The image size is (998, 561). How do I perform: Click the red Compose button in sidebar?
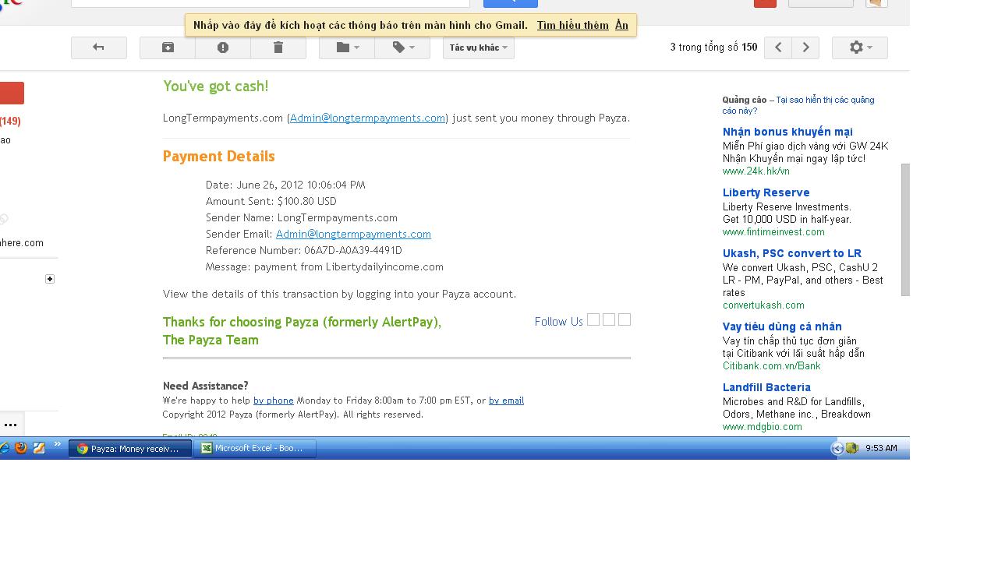pyautogui.click(x=12, y=93)
